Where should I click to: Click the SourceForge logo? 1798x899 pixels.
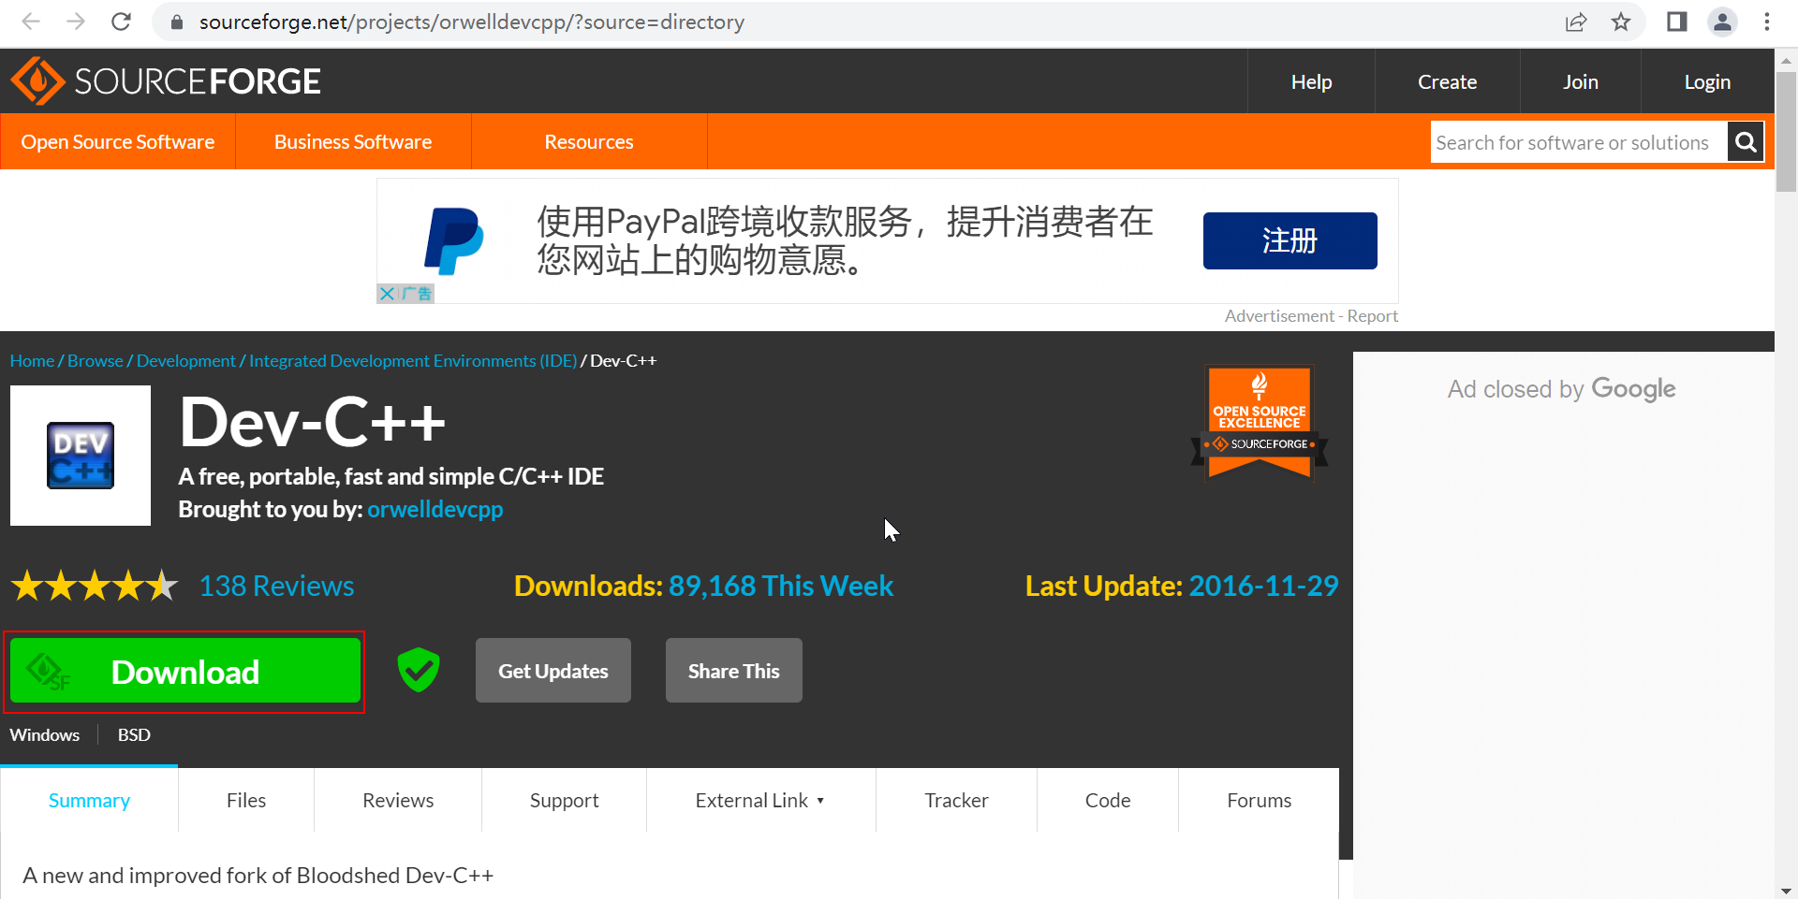coord(166,81)
